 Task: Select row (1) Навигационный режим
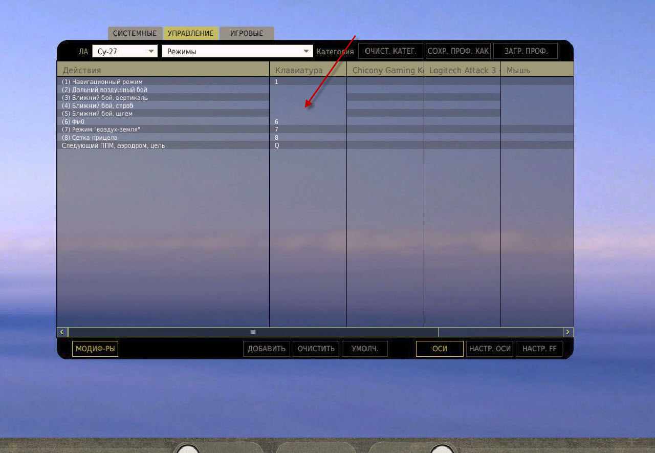[163, 82]
